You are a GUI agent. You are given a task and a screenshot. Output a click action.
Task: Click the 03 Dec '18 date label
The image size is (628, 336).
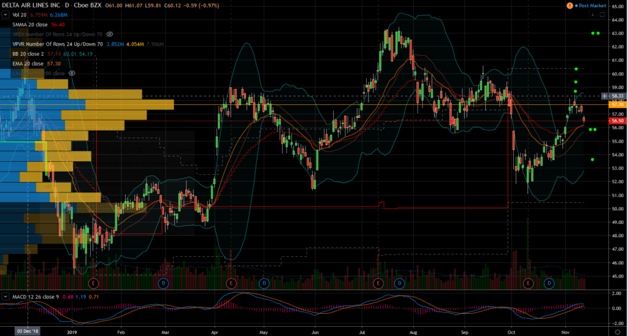29,330
